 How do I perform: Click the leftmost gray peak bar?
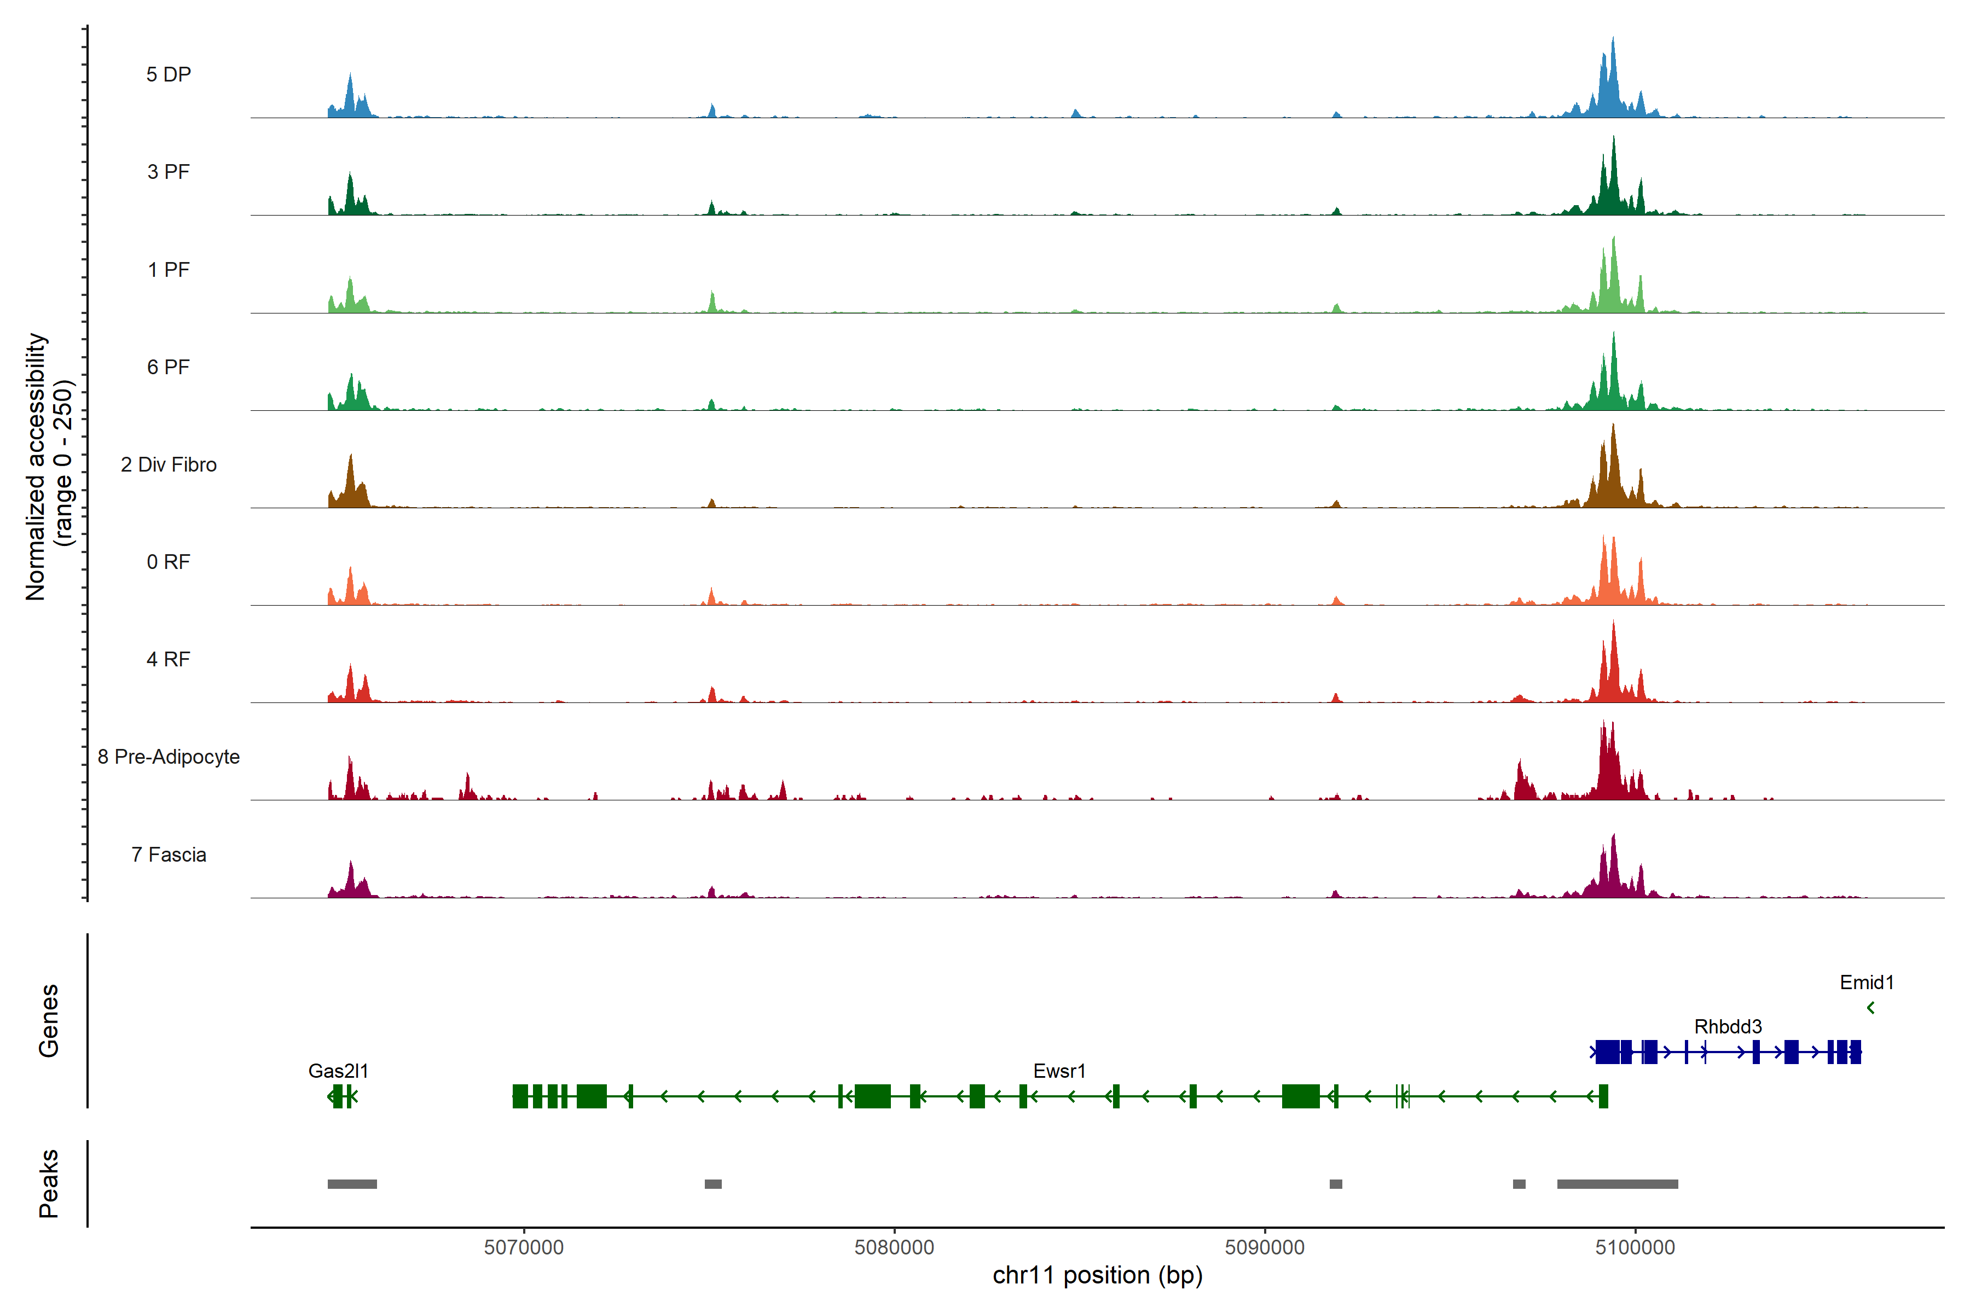click(352, 1183)
